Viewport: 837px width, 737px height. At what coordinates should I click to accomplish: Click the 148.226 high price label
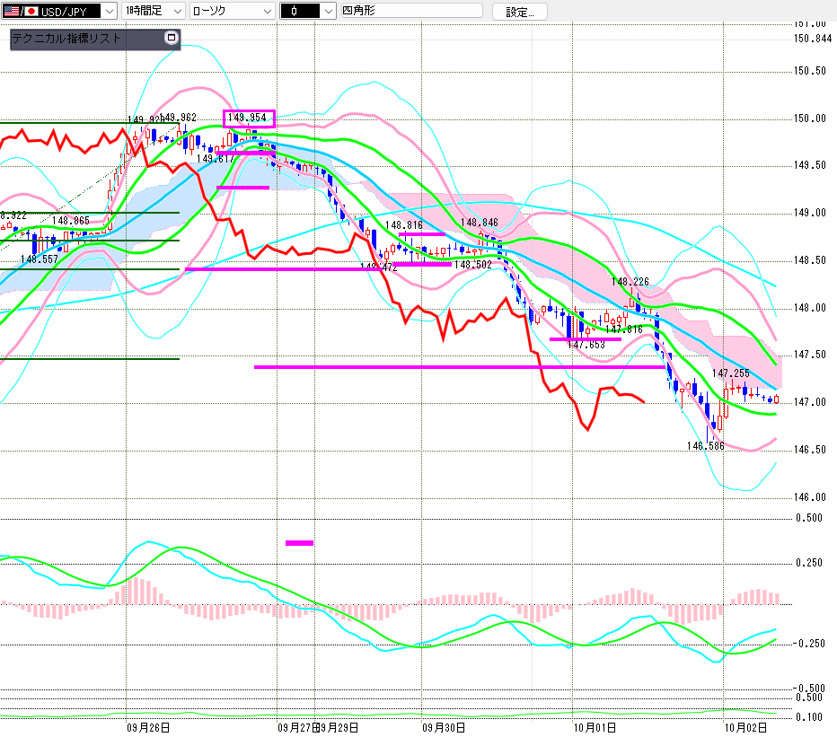[630, 281]
